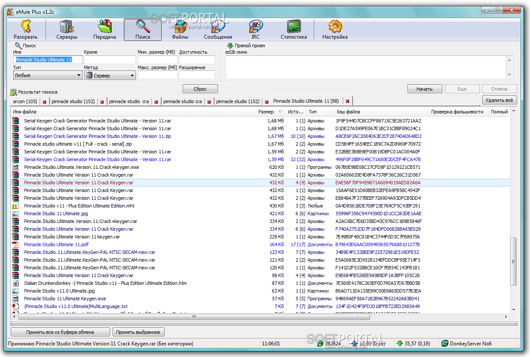The width and height of the screenshot is (530, 357).
Task: Click icon of Pinnacle.Studio.Ultimate.Version.11.Crack+keygen.exe
Action: (16, 167)
